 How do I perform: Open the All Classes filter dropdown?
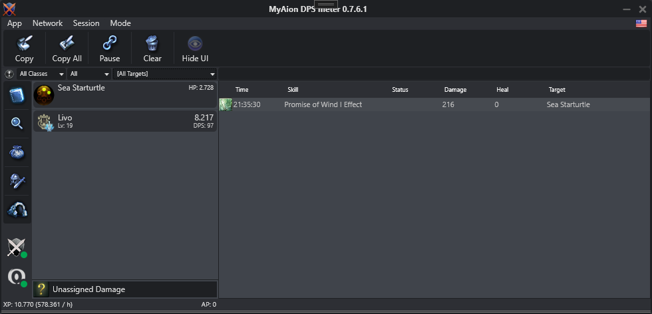click(41, 74)
